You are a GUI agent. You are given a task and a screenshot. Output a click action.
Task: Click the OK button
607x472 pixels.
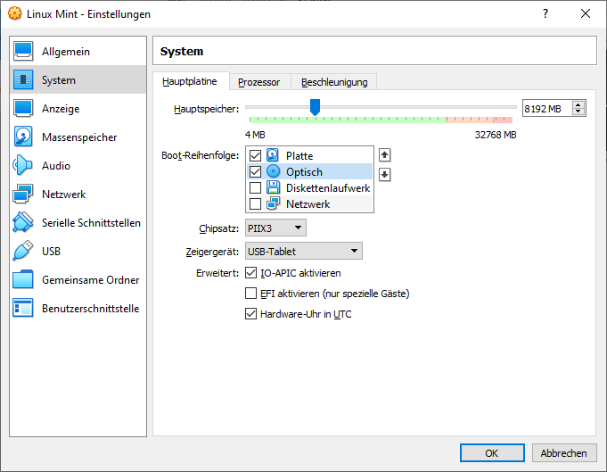[x=492, y=453]
